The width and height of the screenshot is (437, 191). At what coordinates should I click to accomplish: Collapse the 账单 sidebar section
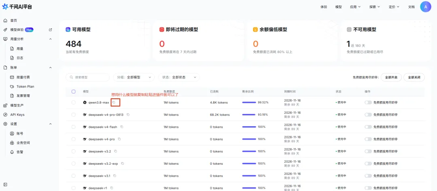[x=51, y=68]
